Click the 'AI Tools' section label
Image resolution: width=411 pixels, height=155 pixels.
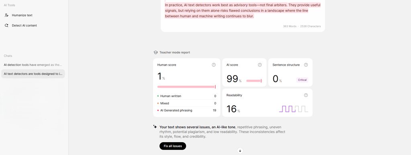[x=9, y=5]
